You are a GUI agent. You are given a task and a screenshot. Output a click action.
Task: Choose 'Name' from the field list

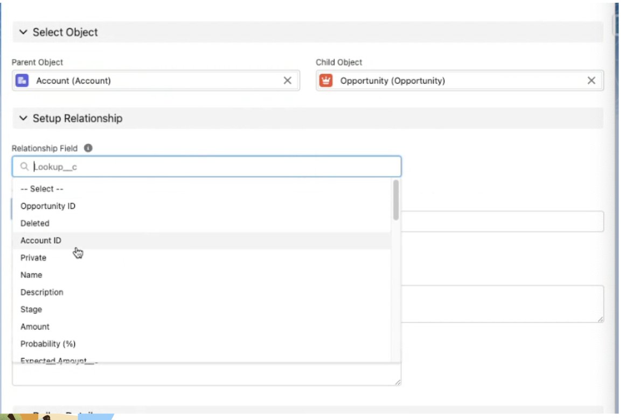pos(201,275)
